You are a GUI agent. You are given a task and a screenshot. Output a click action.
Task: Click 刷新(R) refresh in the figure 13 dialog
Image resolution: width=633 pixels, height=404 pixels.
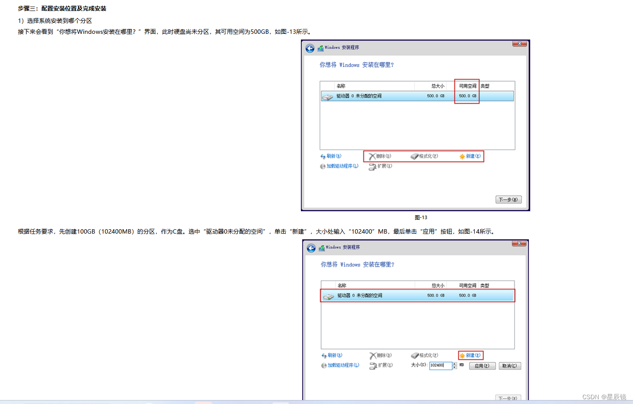click(x=331, y=156)
